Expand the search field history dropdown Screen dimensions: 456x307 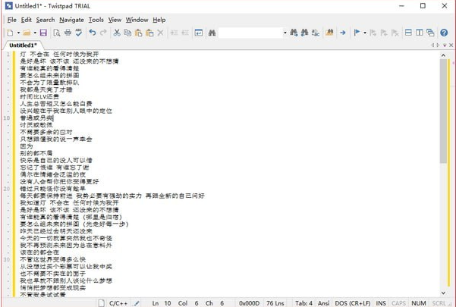pyautogui.click(x=285, y=33)
